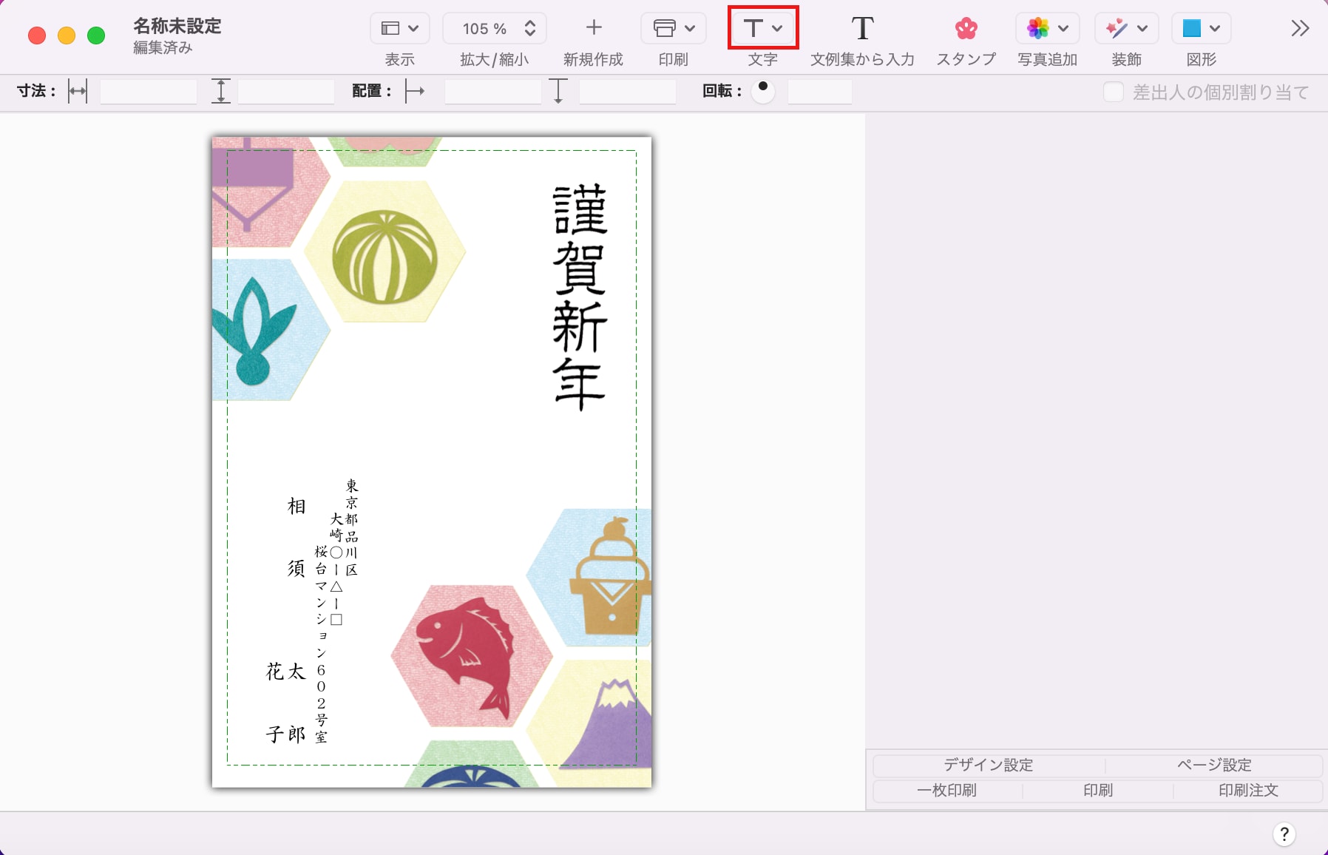The height and width of the screenshot is (855, 1328).
Task: Toggle 差出人の個別割り当て checkbox
Action: click(x=1113, y=92)
